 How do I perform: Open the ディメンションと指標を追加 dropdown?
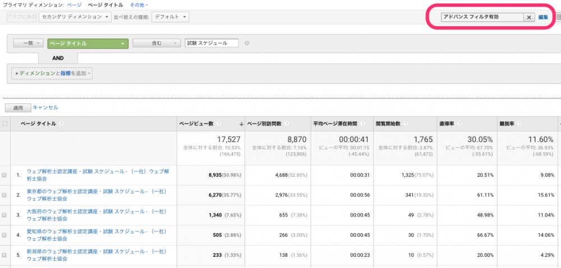(x=52, y=73)
